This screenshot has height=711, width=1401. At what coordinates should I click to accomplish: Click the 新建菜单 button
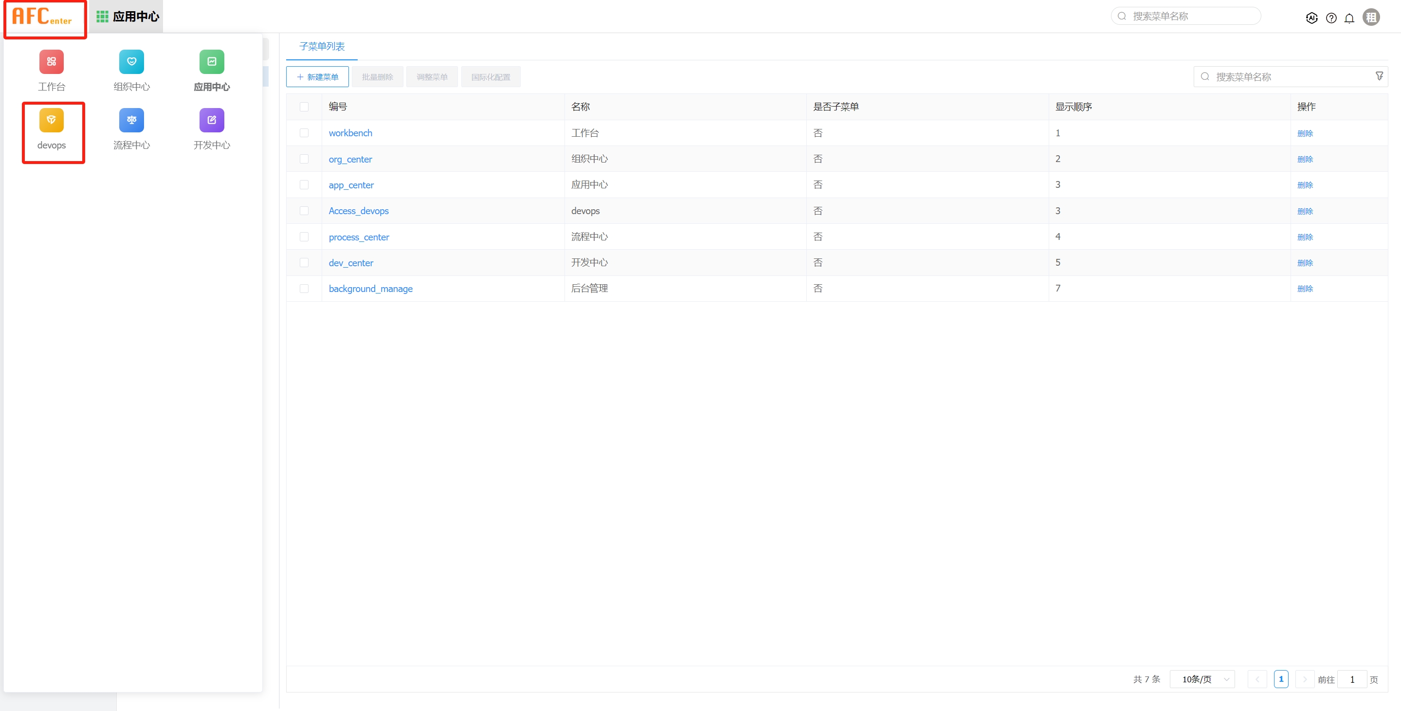318,77
